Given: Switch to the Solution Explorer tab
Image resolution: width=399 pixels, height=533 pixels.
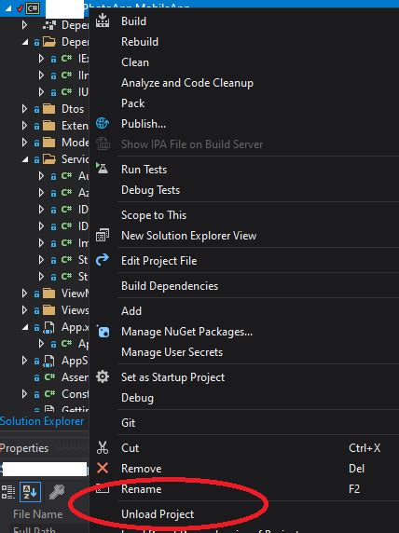Looking at the screenshot, I should tap(42, 421).
